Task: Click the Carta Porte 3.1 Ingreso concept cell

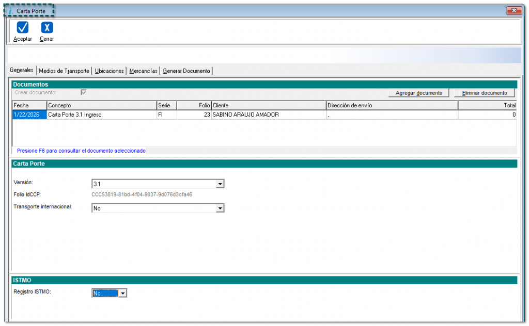Action: pos(101,115)
